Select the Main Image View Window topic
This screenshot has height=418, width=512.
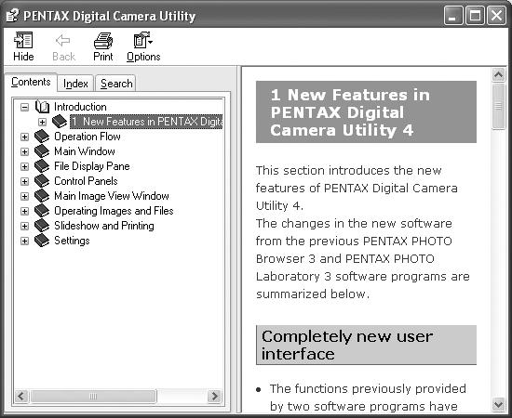[112, 196]
